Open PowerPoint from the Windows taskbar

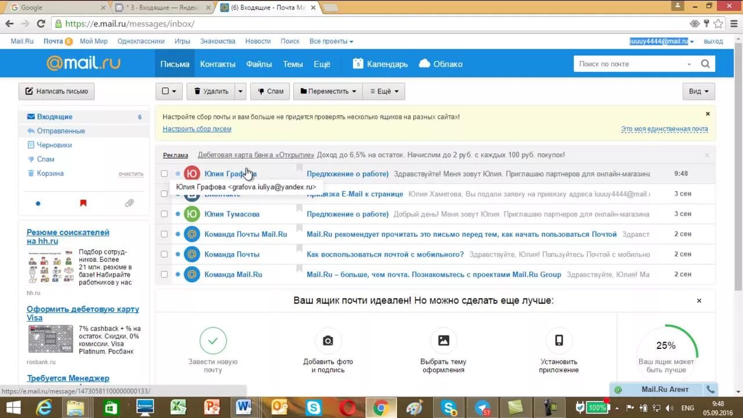click(x=212, y=408)
